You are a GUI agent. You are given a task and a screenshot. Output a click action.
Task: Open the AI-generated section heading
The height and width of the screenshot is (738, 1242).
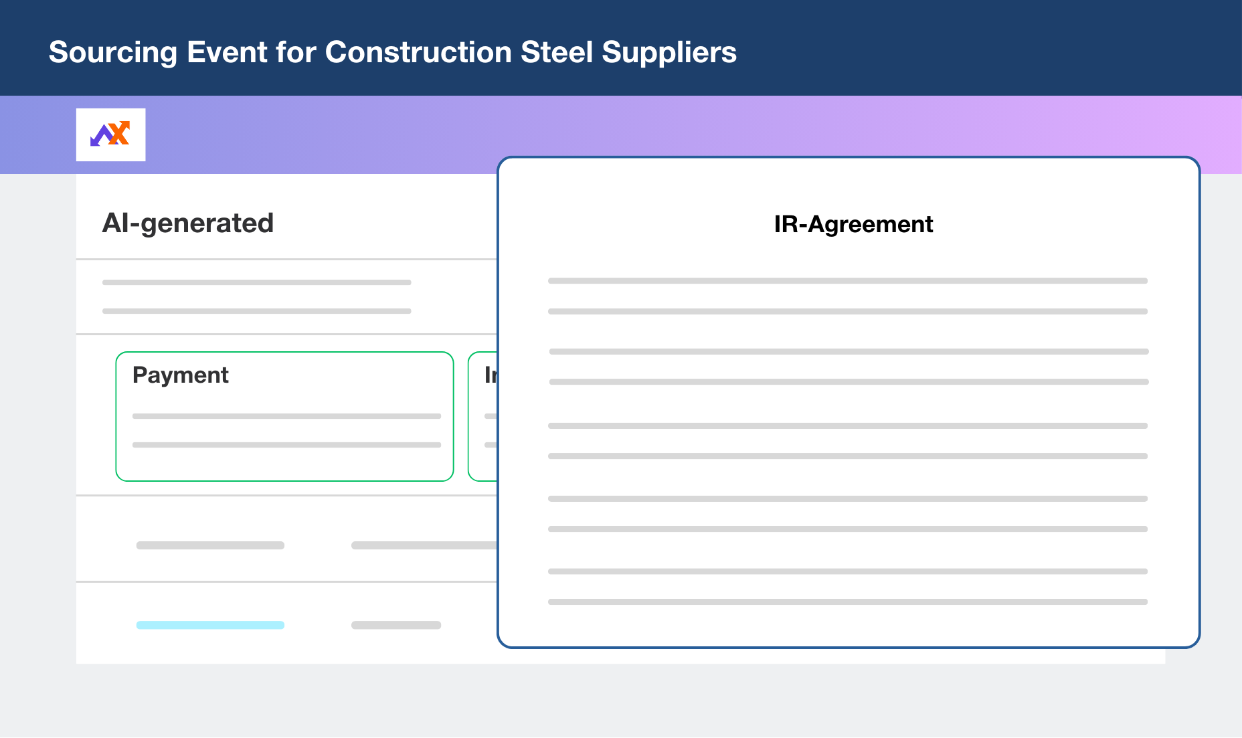pos(188,223)
